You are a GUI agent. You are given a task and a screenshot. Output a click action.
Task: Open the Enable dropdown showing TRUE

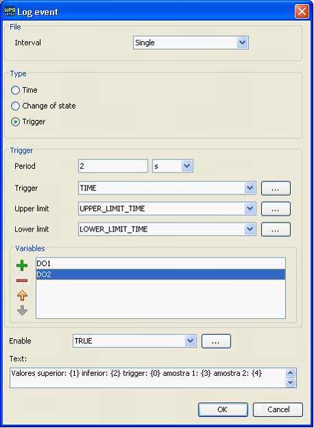click(190, 341)
